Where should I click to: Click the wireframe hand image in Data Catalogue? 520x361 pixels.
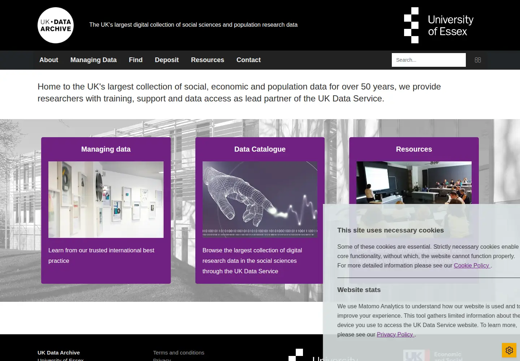click(x=260, y=200)
